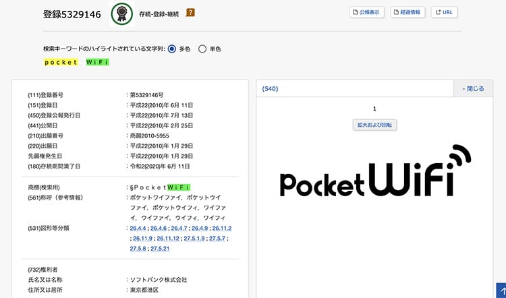Click expiry date 令和2(2020)年 6月 11日
This screenshot has width=506, height=298.
pos(160,167)
